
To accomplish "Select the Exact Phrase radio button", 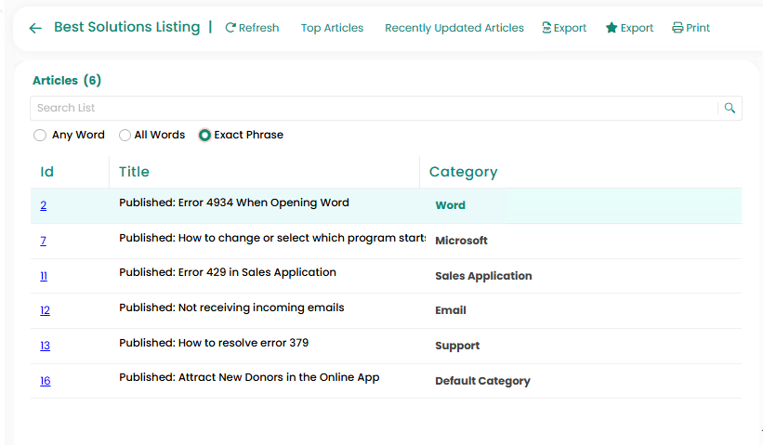I will (204, 135).
